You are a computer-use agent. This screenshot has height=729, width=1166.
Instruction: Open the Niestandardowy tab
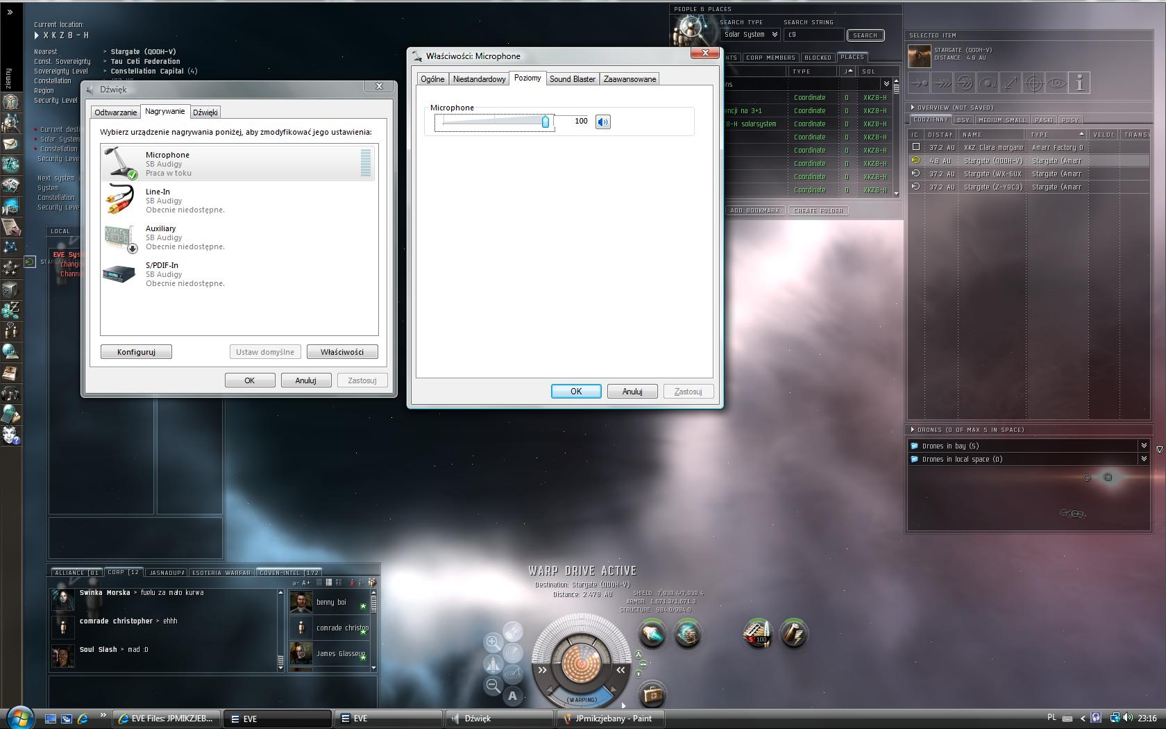click(479, 79)
